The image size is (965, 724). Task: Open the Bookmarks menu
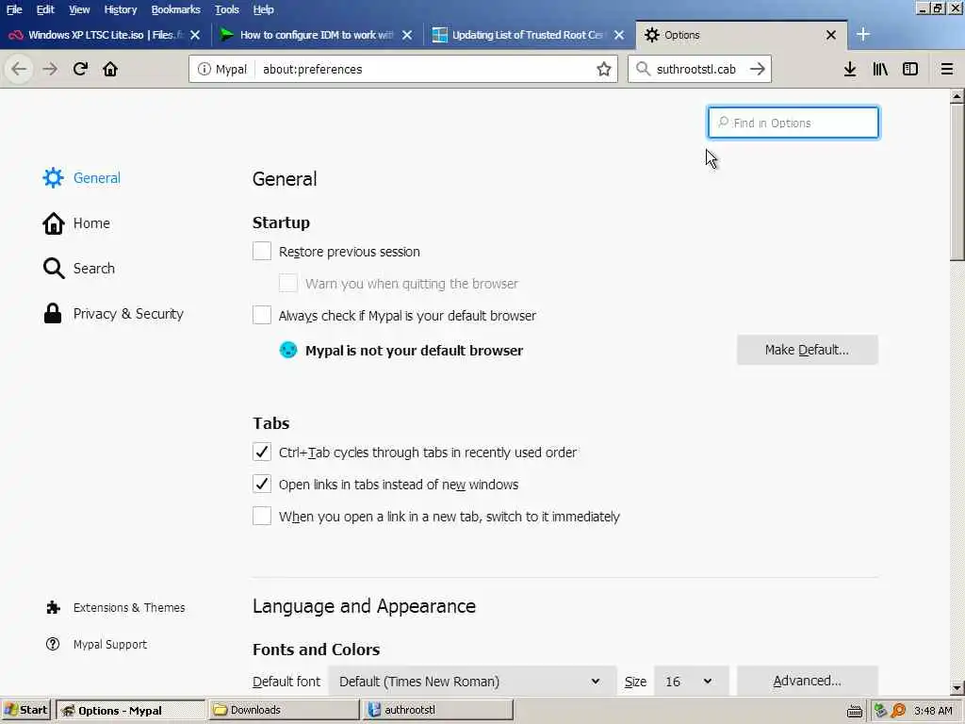[x=176, y=9]
